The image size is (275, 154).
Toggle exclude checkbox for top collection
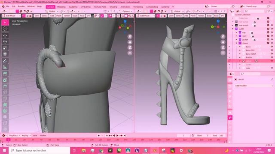click(268, 33)
